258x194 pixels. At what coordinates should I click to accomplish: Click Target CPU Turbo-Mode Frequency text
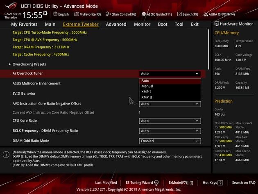coord(50,32)
